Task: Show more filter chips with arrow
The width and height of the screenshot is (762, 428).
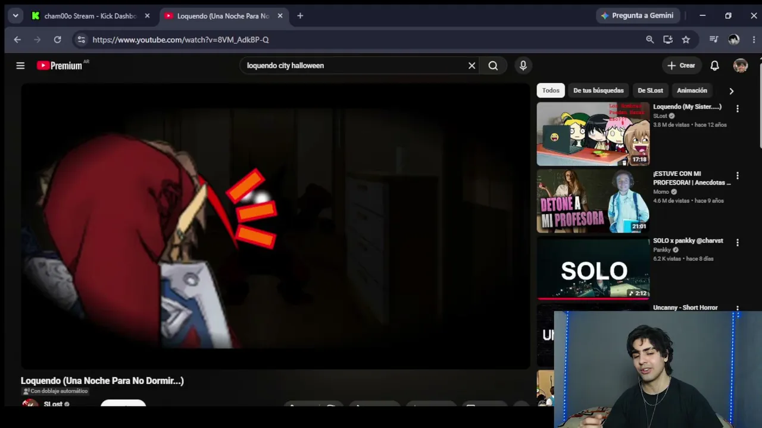Action: [x=731, y=91]
